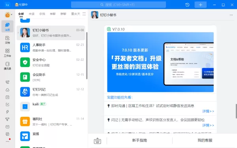Open 详情 link for 即时沟通 item
237x148 pixels.
click(208, 111)
